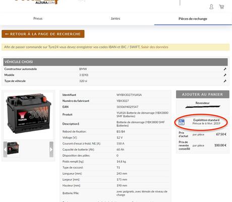Click the Produit row label
The height and width of the screenshot is (202, 232).
(67, 115)
